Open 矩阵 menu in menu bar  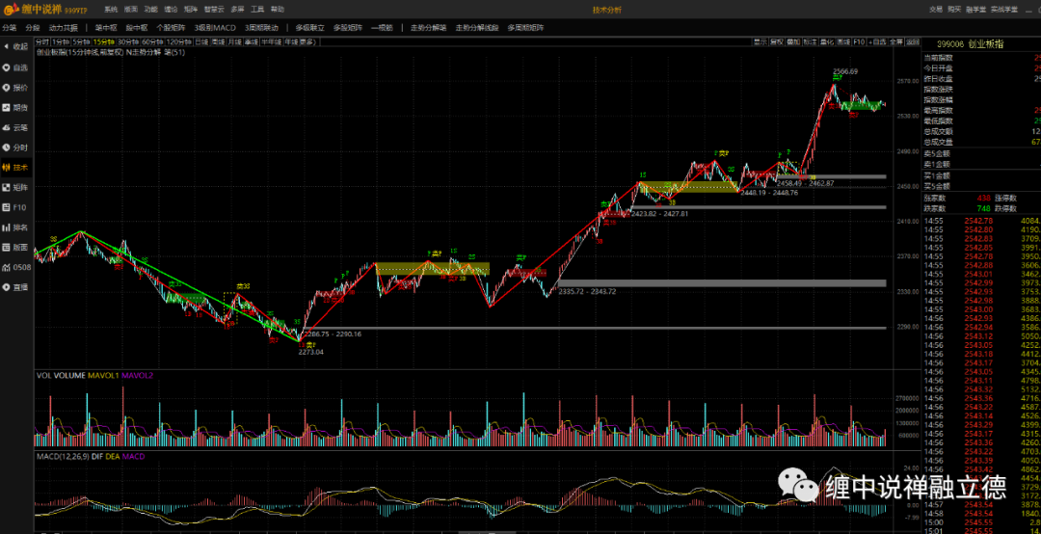pyautogui.click(x=191, y=10)
